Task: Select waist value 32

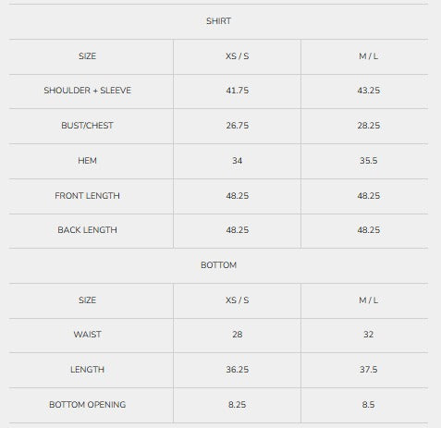Action: tap(368, 335)
